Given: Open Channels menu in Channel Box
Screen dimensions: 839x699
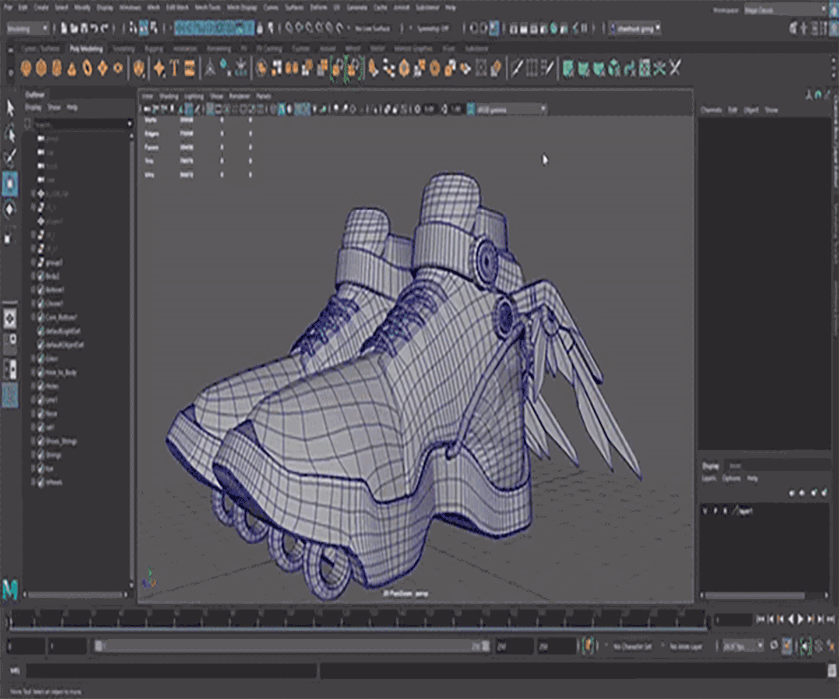Looking at the screenshot, I should pos(711,110).
